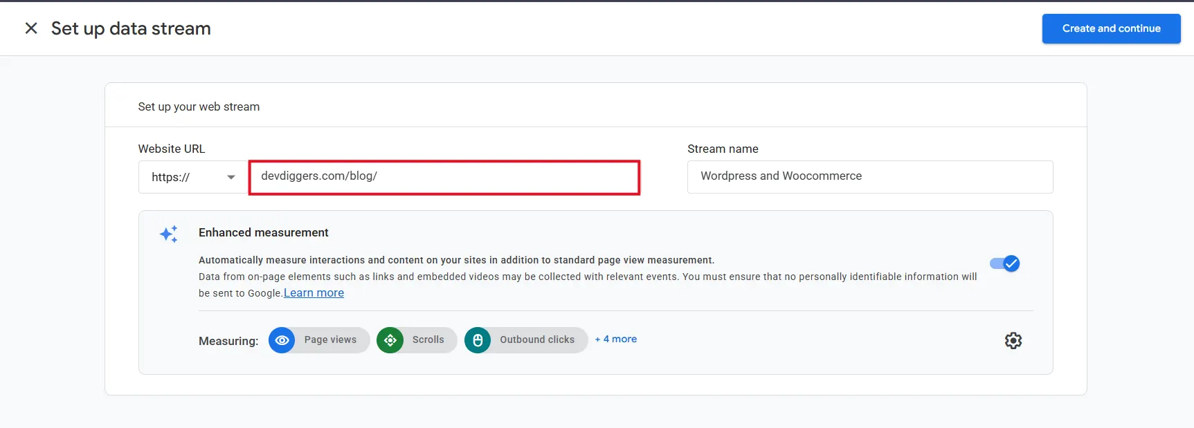Click the Website URL label
This screenshot has height=428, width=1194.
tap(172, 149)
